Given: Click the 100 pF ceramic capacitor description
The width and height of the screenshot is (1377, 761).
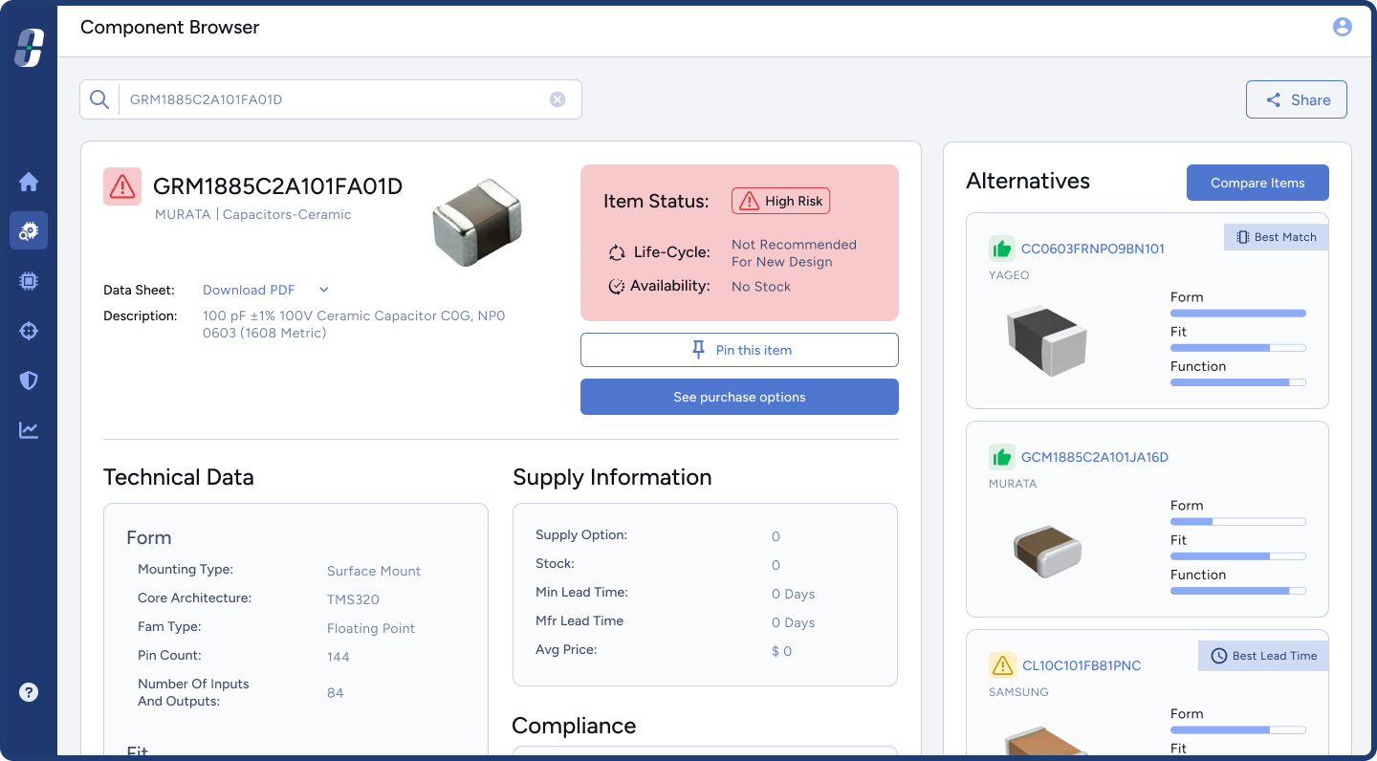Looking at the screenshot, I should pos(354,324).
